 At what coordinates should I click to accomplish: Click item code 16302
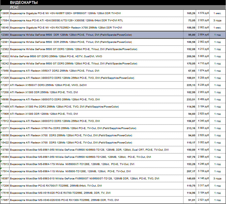coord(5,56)
